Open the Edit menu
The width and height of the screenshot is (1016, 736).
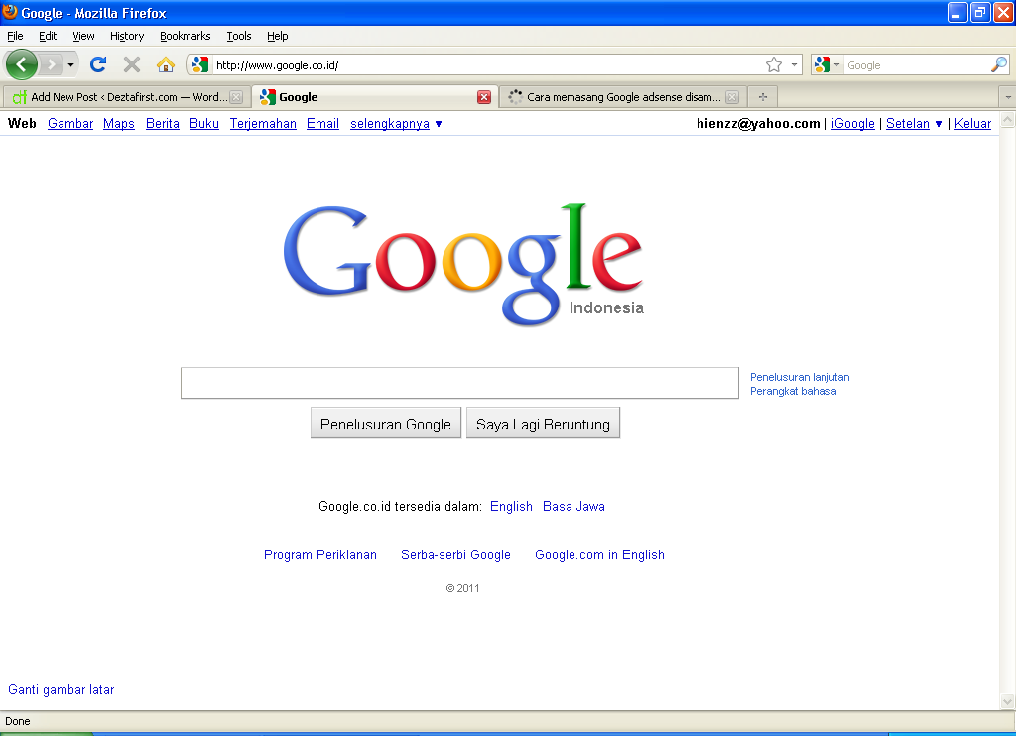pos(48,36)
